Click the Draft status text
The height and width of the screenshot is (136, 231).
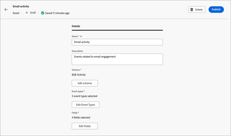click(x=33, y=13)
